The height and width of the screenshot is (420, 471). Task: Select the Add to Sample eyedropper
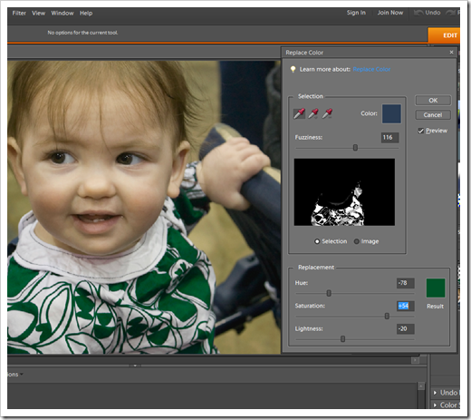point(313,113)
